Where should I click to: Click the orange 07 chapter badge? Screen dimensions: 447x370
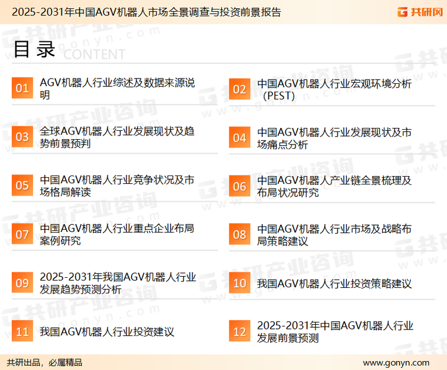coord(22,234)
